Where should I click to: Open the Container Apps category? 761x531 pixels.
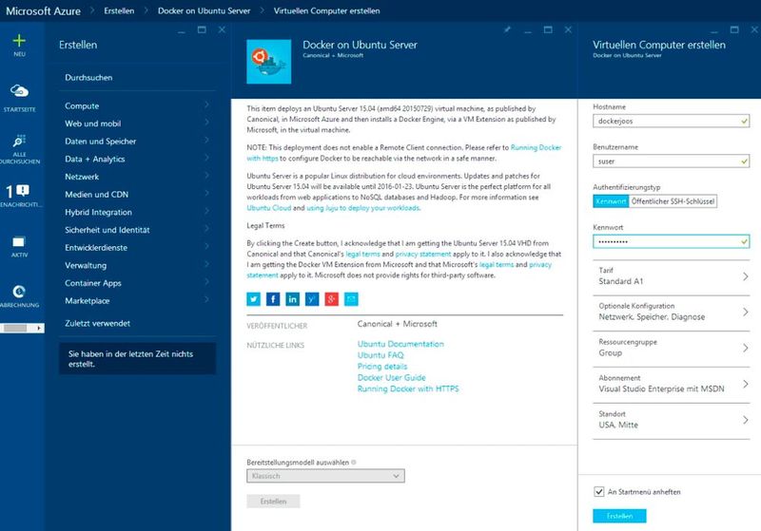coord(137,283)
